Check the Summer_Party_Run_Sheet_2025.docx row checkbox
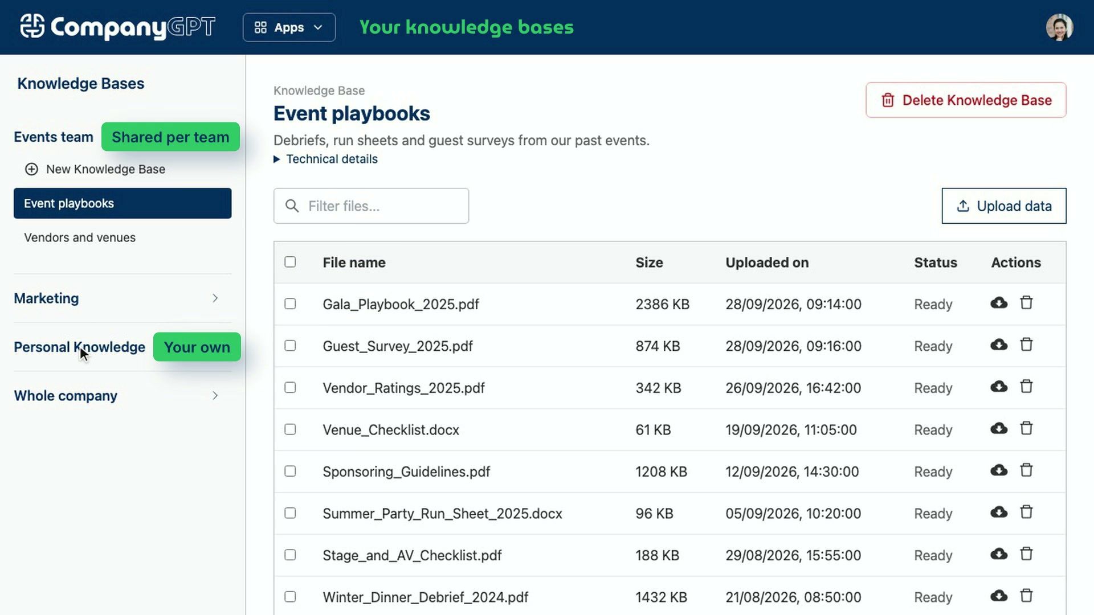The image size is (1094, 615). (x=290, y=513)
